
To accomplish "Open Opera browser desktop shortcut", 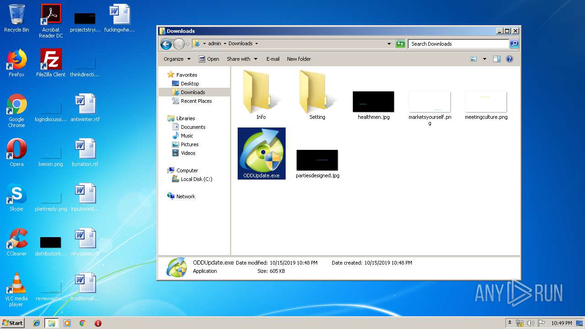I will click(16, 153).
